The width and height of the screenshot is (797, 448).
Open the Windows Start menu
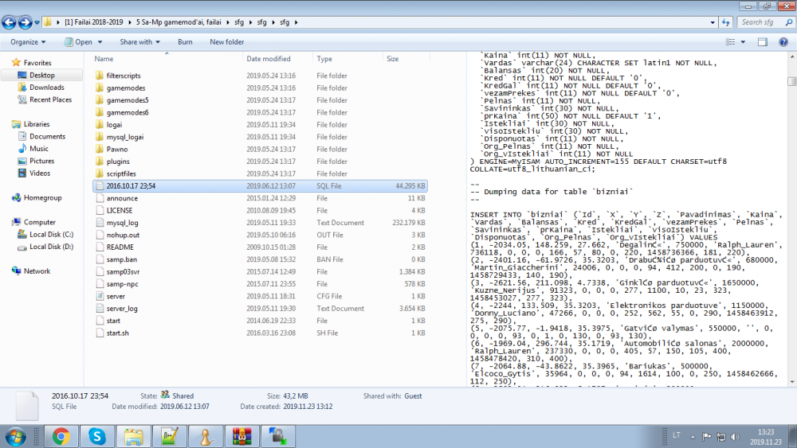click(x=15, y=436)
